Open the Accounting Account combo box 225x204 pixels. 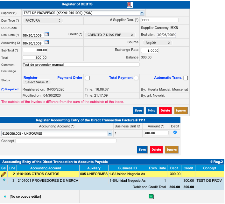tap(110, 133)
